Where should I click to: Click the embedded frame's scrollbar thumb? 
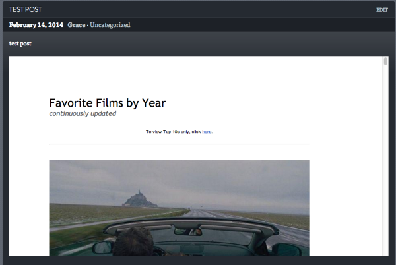point(385,62)
